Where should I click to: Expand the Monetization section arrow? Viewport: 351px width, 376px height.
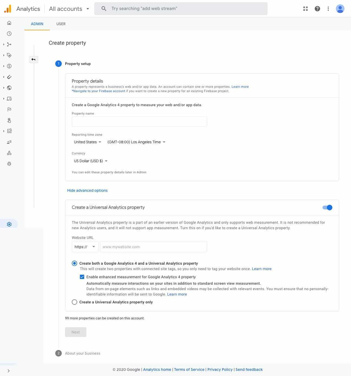[4, 66]
